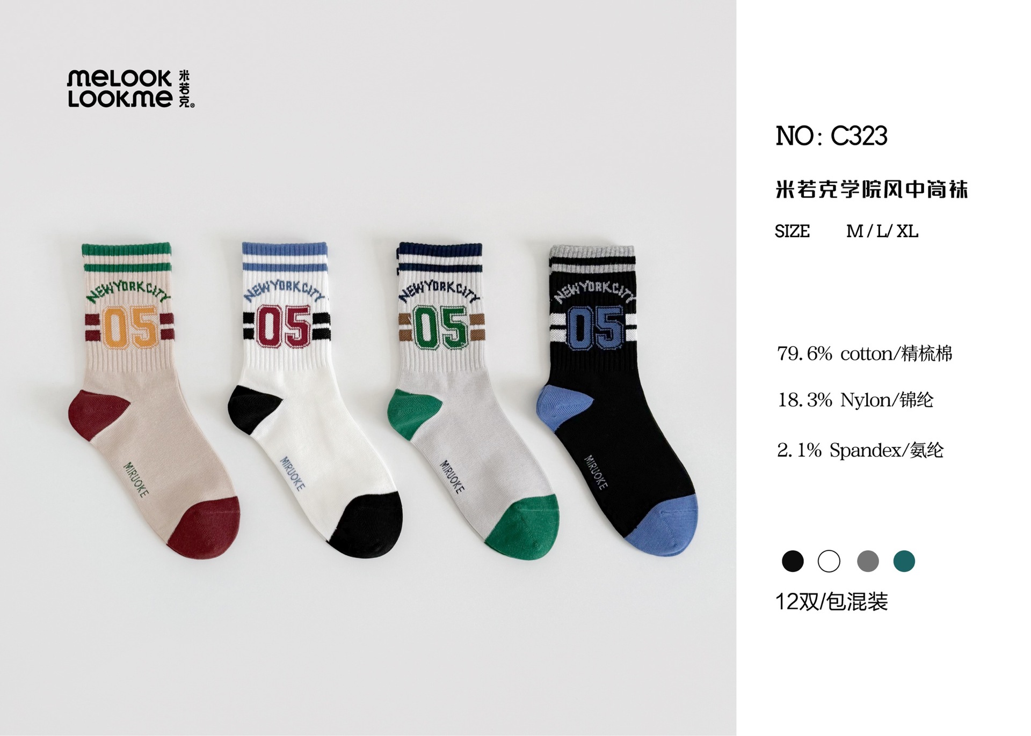
Task: Select the gray color swatch
Action: pyautogui.click(x=868, y=561)
